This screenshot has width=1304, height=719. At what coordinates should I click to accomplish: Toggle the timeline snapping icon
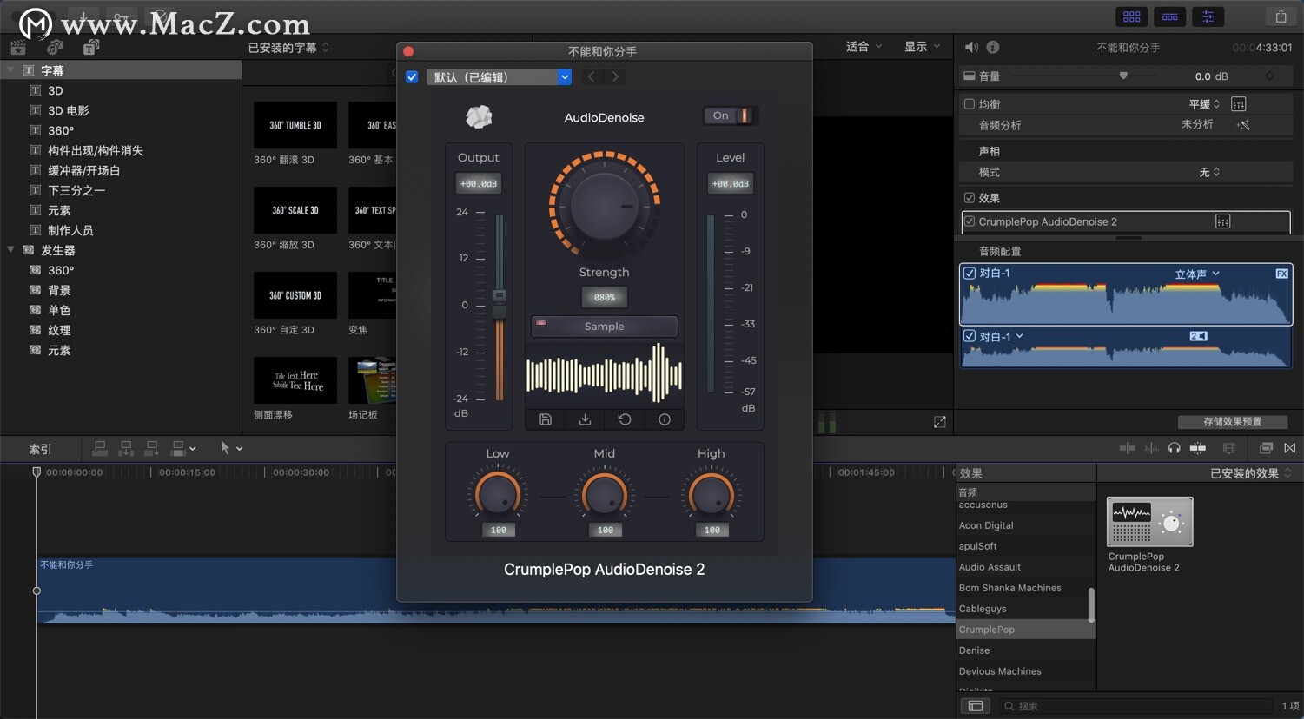coord(1198,448)
